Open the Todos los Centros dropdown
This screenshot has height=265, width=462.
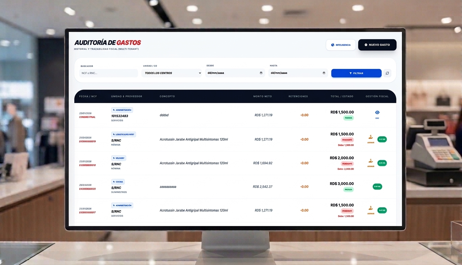tap(172, 73)
